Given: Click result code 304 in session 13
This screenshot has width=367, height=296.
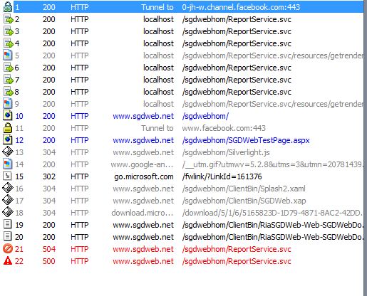Looking at the screenshot, I should click(49, 152).
